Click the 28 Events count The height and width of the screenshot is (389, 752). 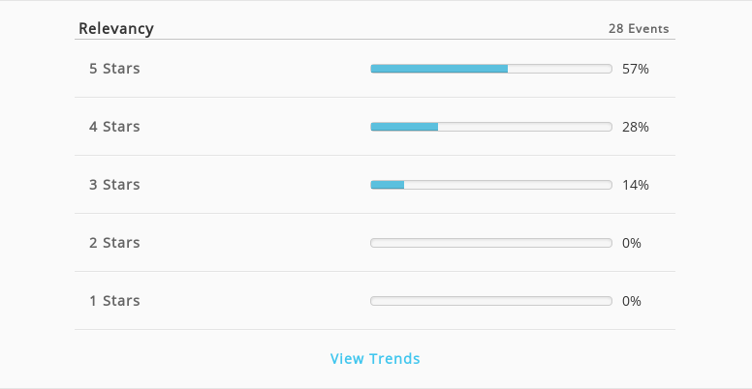pos(639,29)
